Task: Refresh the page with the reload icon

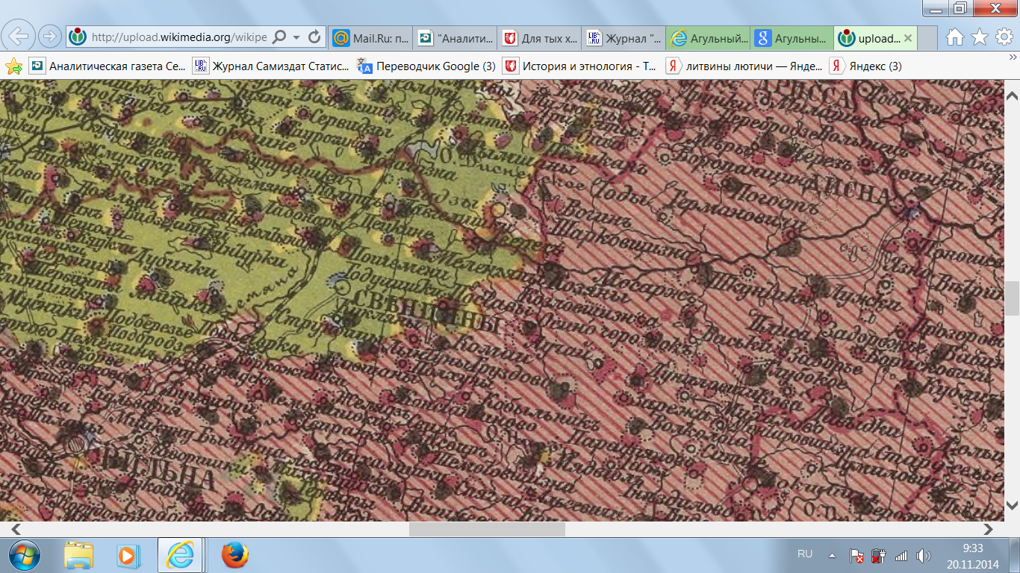Action: pyautogui.click(x=314, y=37)
